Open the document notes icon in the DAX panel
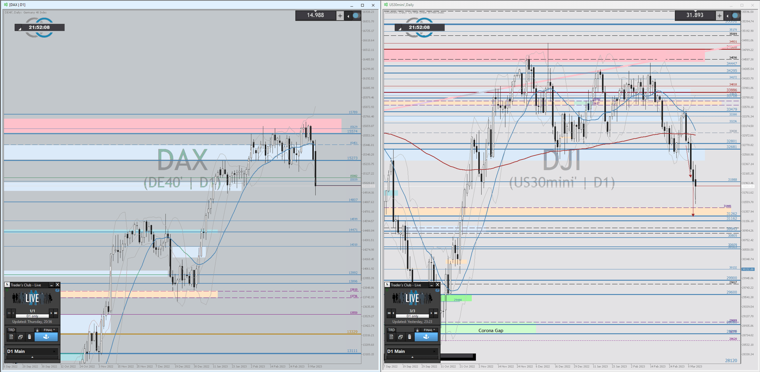The width and height of the screenshot is (760, 372). [11, 337]
